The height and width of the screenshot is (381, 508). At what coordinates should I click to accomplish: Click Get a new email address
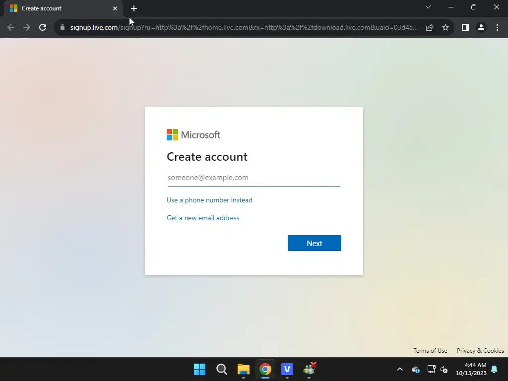click(x=203, y=218)
